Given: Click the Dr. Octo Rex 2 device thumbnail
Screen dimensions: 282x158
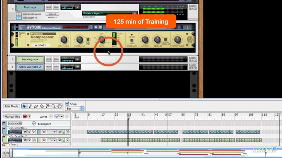Looking at the screenshot, I should (x=15, y=140).
